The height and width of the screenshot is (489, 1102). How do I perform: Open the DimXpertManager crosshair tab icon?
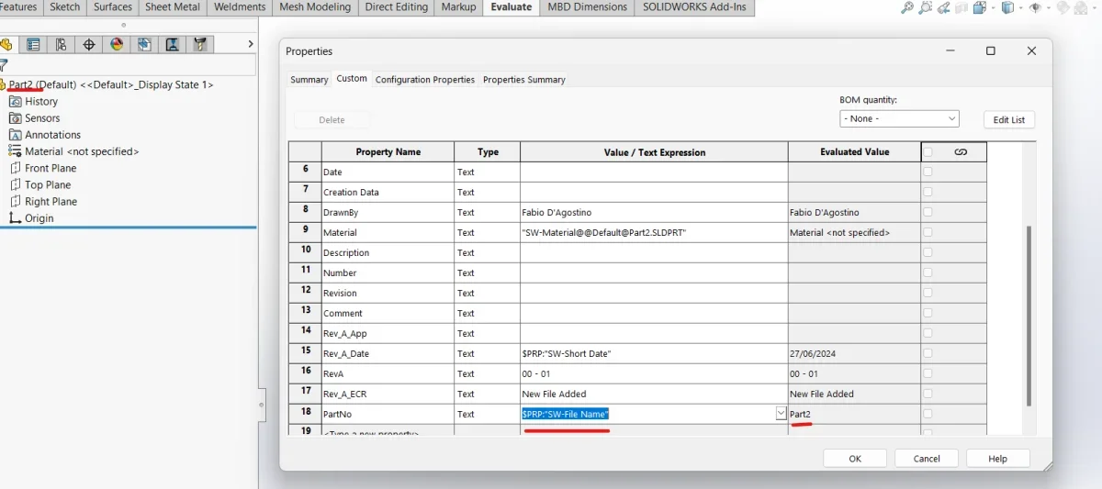tap(89, 44)
